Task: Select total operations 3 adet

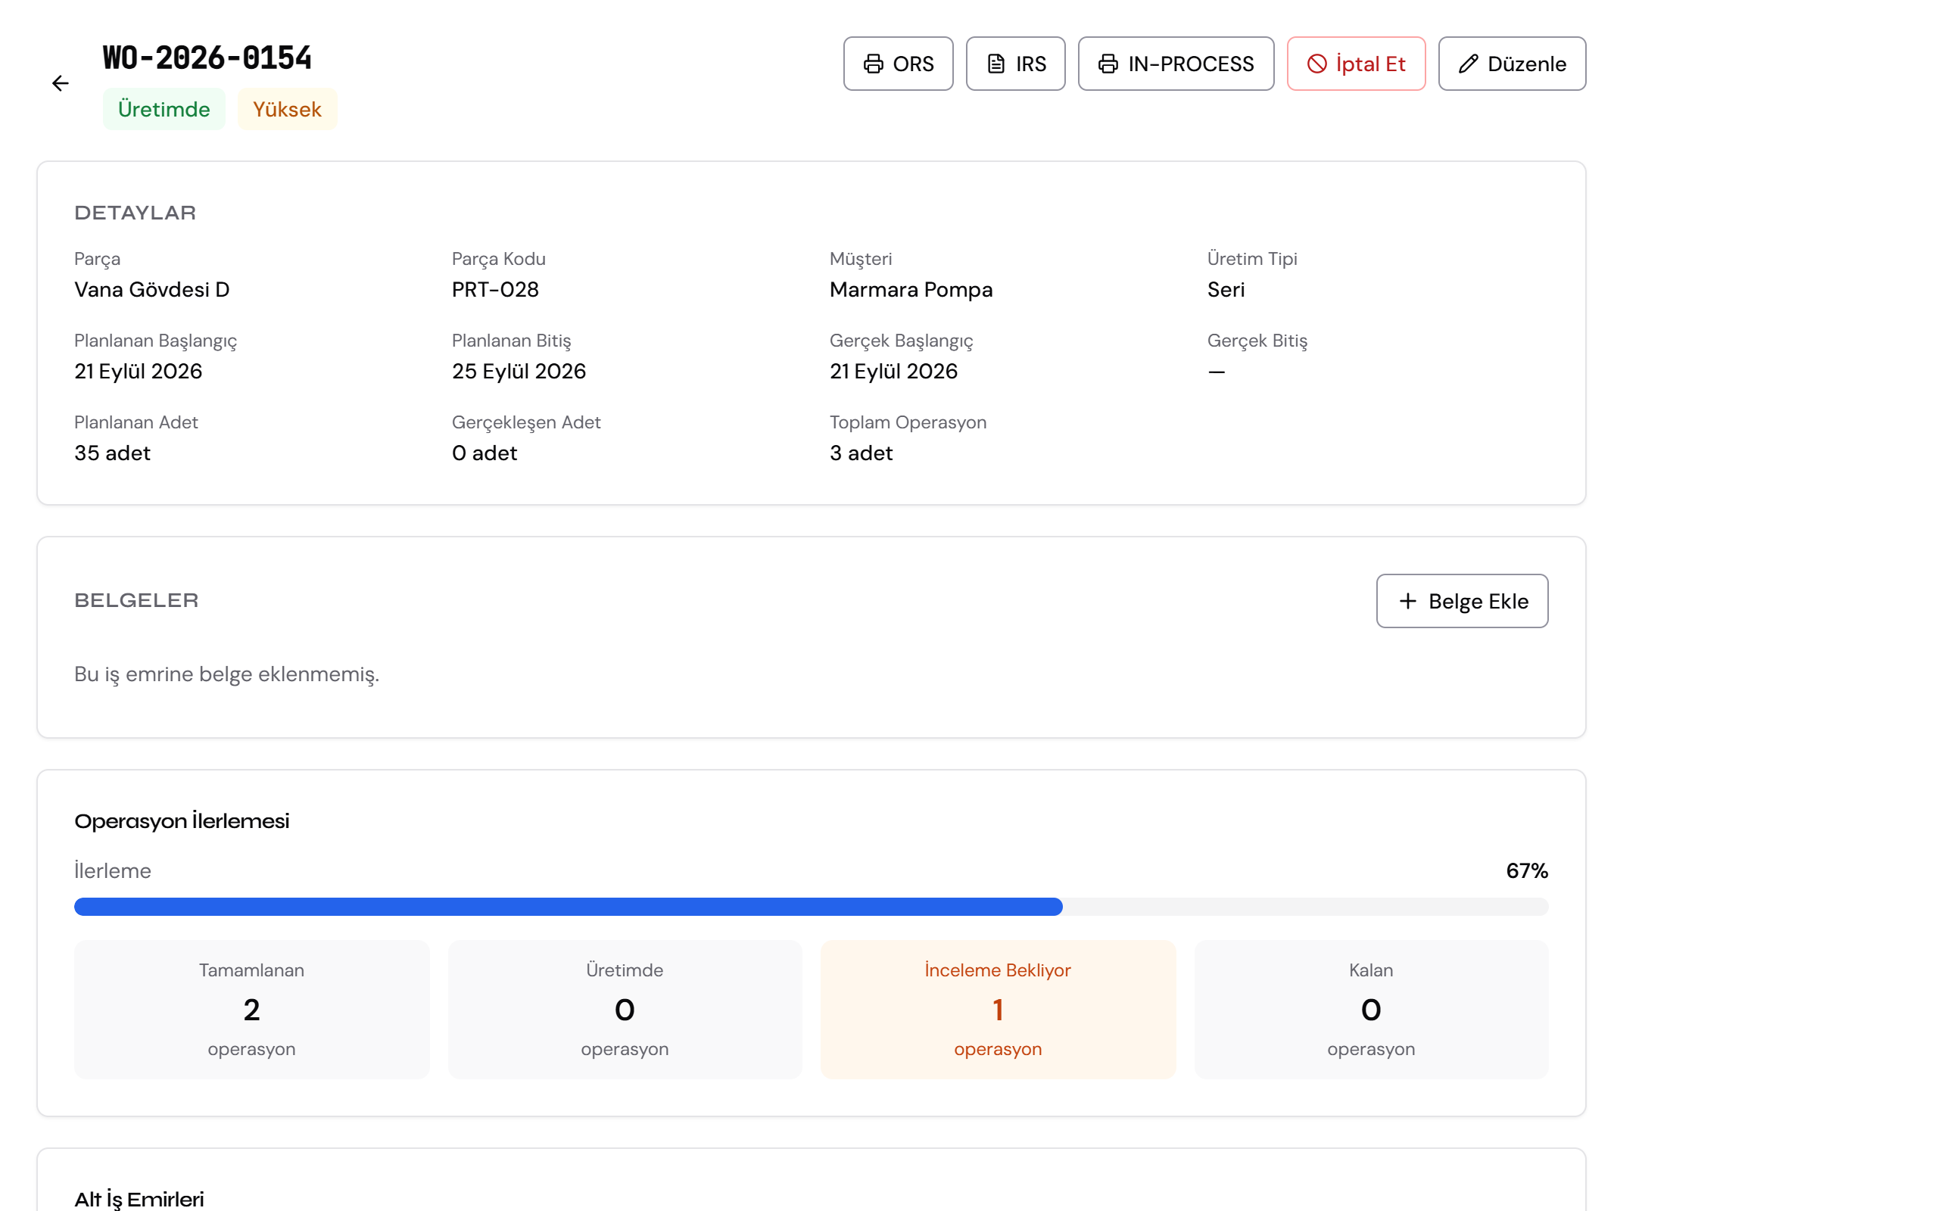Action: coord(861,453)
